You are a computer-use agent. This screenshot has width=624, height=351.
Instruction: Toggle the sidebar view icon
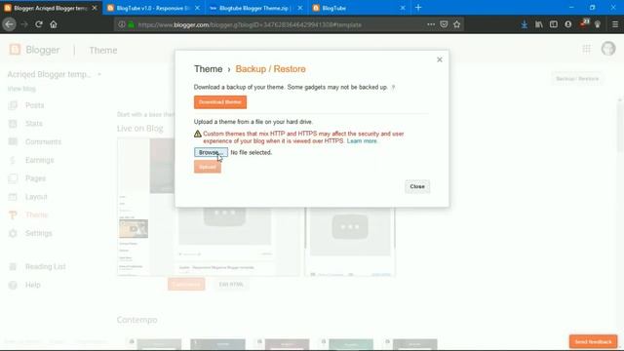pyautogui.click(x=554, y=24)
